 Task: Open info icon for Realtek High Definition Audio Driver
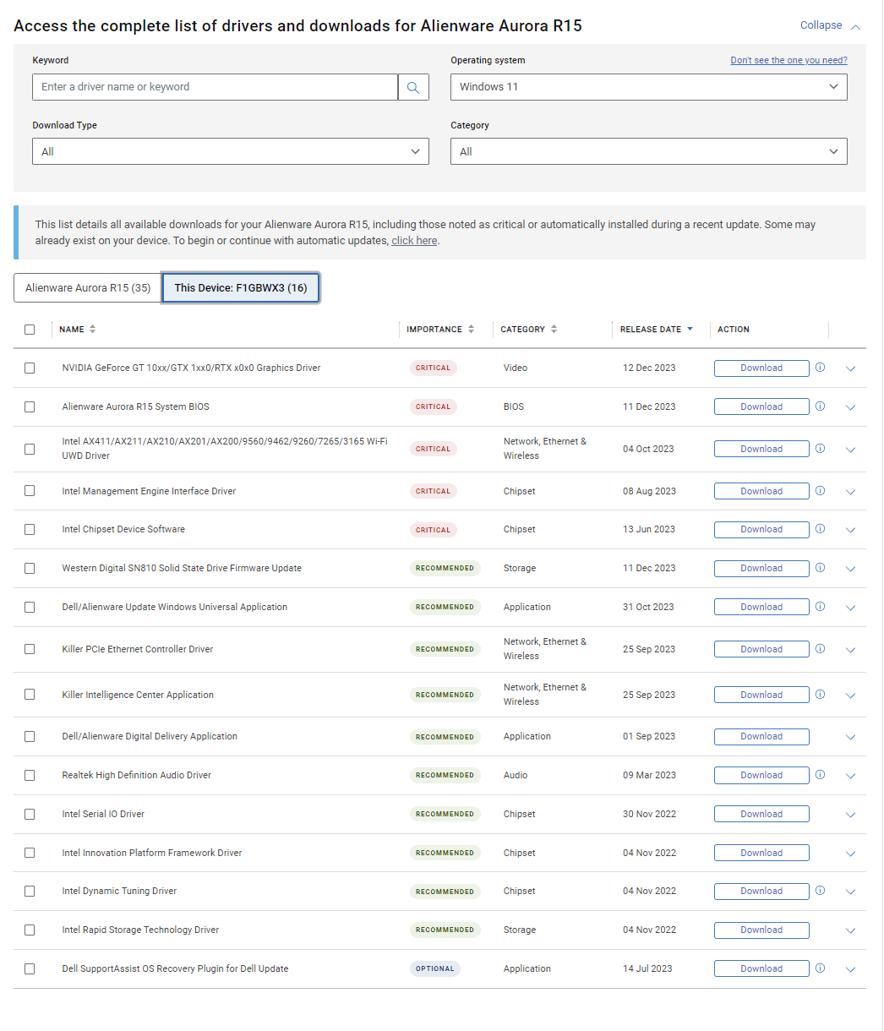click(820, 775)
